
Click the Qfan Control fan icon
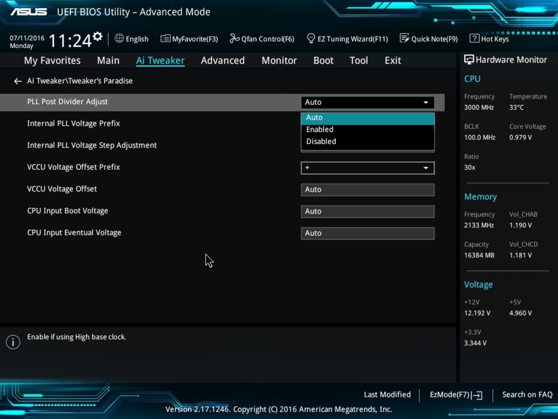234,39
